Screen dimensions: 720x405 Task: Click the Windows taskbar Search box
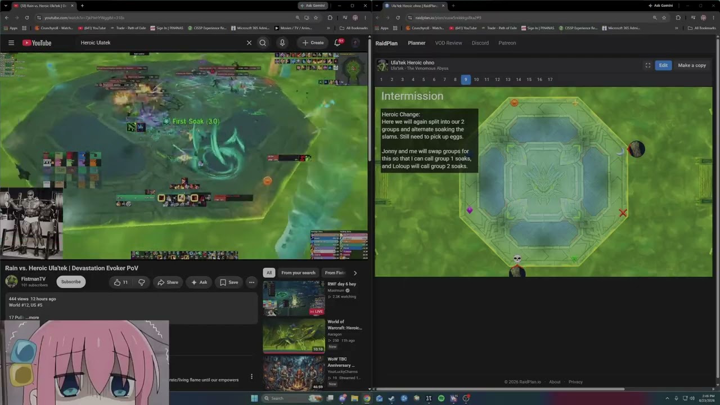[x=293, y=398]
